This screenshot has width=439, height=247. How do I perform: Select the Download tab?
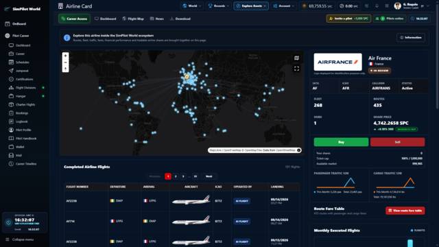click(180, 19)
